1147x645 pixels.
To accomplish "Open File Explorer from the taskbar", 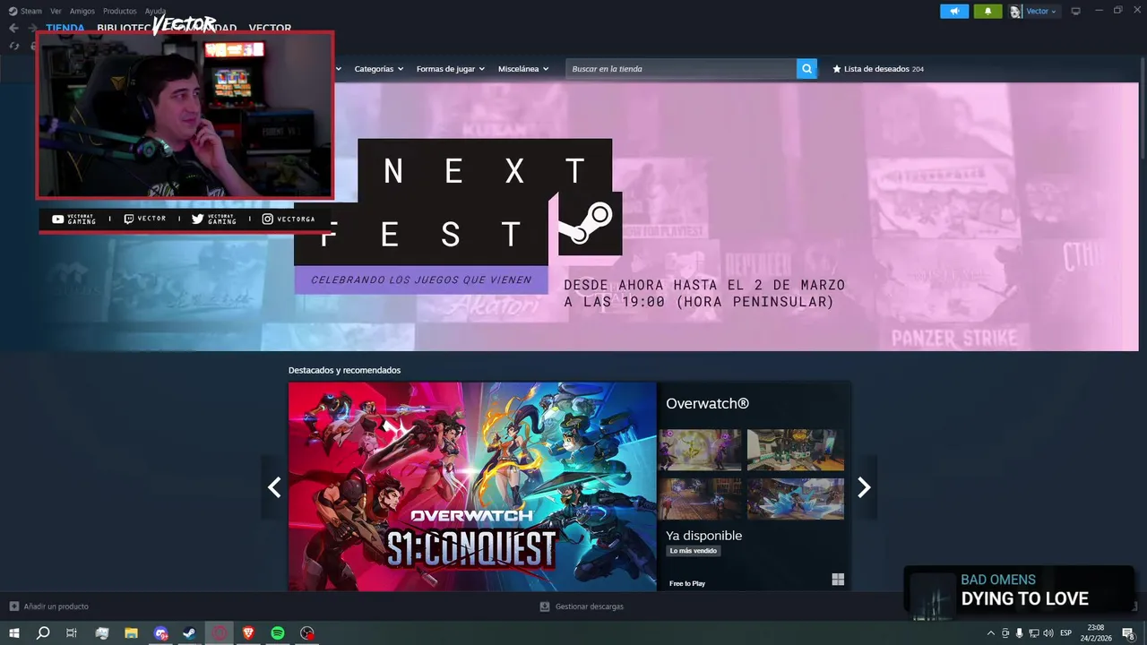I will click(x=131, y=633).
